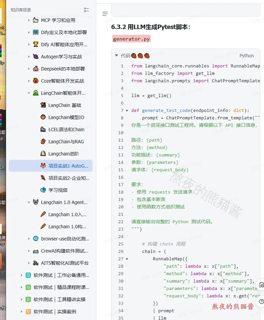This screenshot has height=320, width=264.
Task: Click the bird icon next to 学习视频
Action: pos(43,190)
